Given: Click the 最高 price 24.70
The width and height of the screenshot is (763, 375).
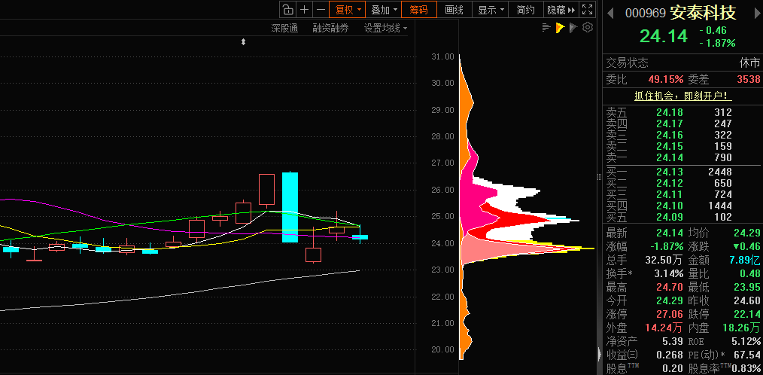Looking at the screenshot, I should (x=670, y=287).
